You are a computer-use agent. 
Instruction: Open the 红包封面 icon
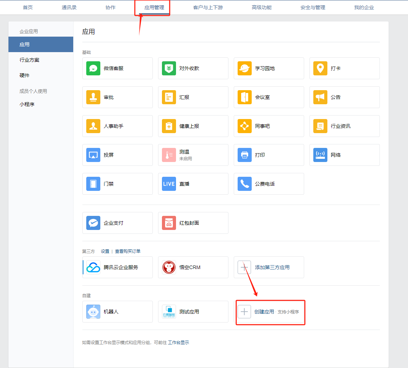tap(169, 223)
